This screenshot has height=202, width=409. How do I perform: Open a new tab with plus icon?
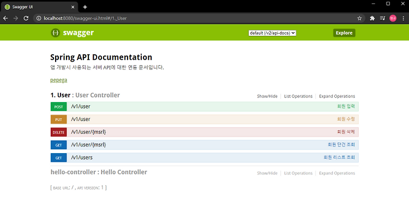tap(85, 7)
